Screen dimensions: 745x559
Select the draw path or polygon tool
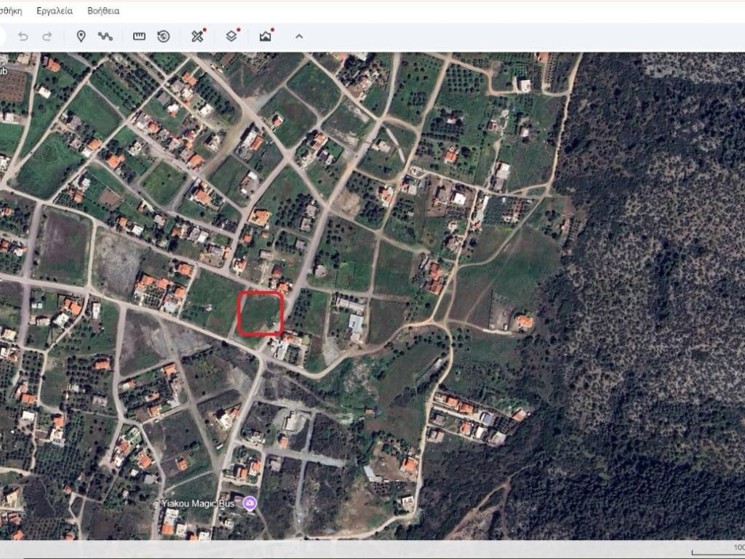(105, 36)
